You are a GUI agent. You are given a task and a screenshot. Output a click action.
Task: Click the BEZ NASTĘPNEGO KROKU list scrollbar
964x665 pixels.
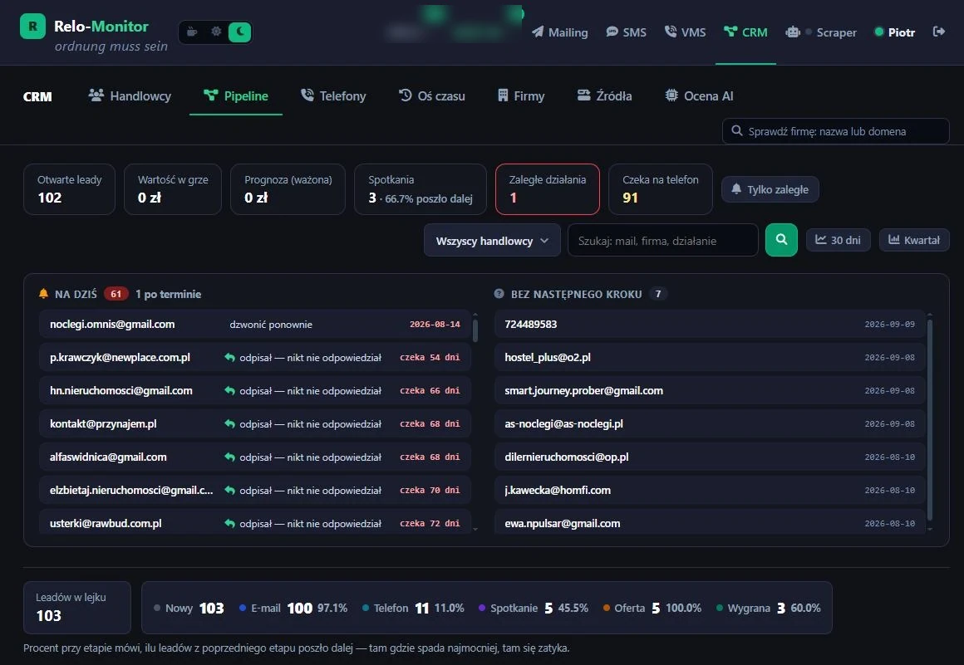click(x=930, y=421)
